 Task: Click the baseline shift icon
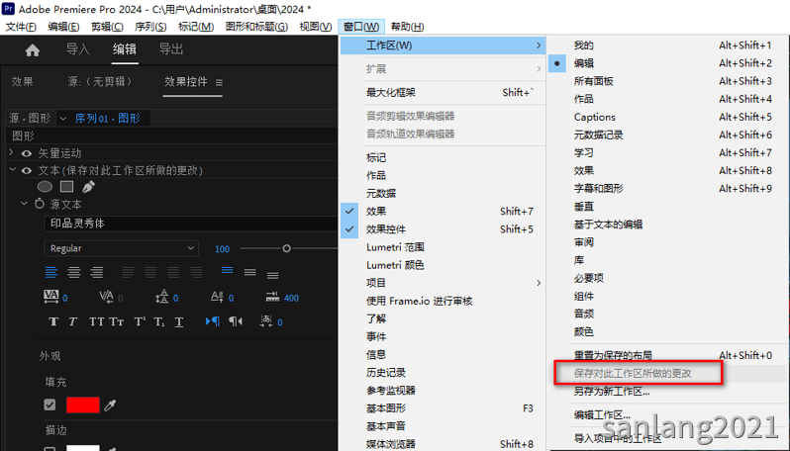pyautogui.click(x=217, y=297)
